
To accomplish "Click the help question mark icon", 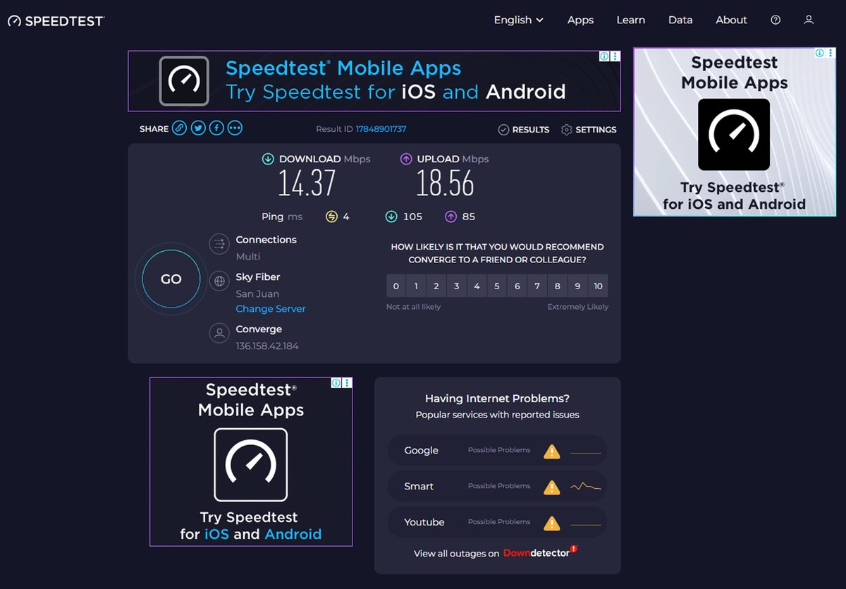I will [x=775, y=20].
